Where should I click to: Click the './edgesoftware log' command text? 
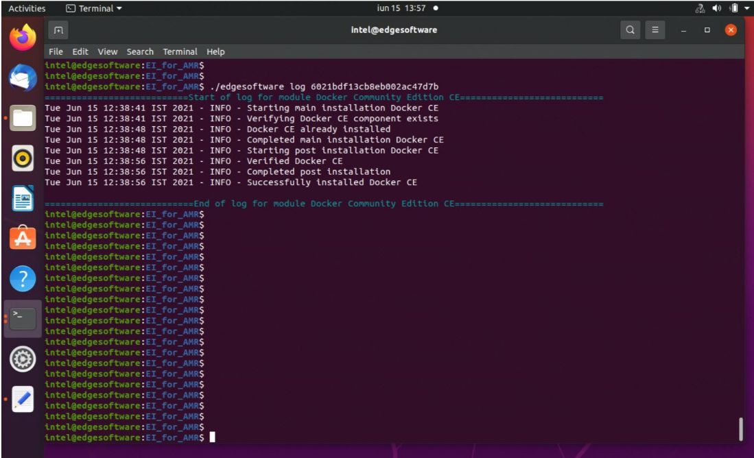tap(324, 86)
